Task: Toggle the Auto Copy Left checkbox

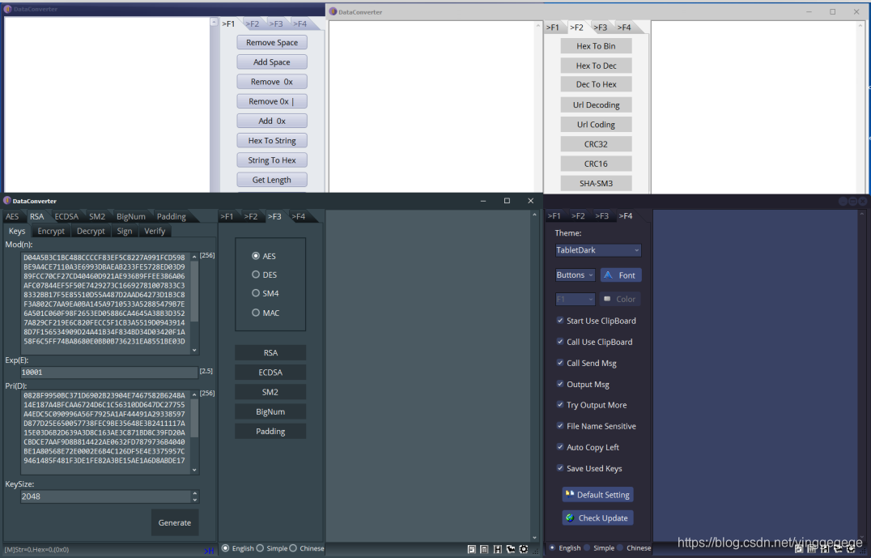Action: 560,447
